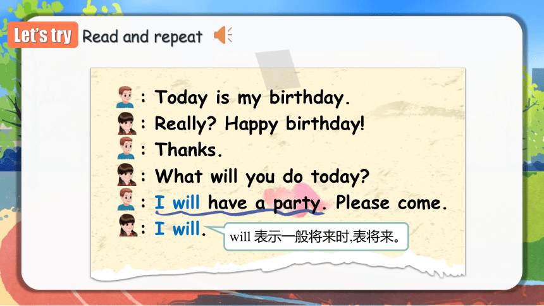Viewport: 544px width, 306px height.
Task: Click the word "Thanks." in the dialogue
Action: [x=189, y=150]
